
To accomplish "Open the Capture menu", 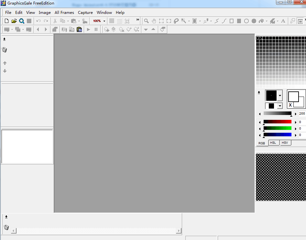I will (x=85, y=13).
